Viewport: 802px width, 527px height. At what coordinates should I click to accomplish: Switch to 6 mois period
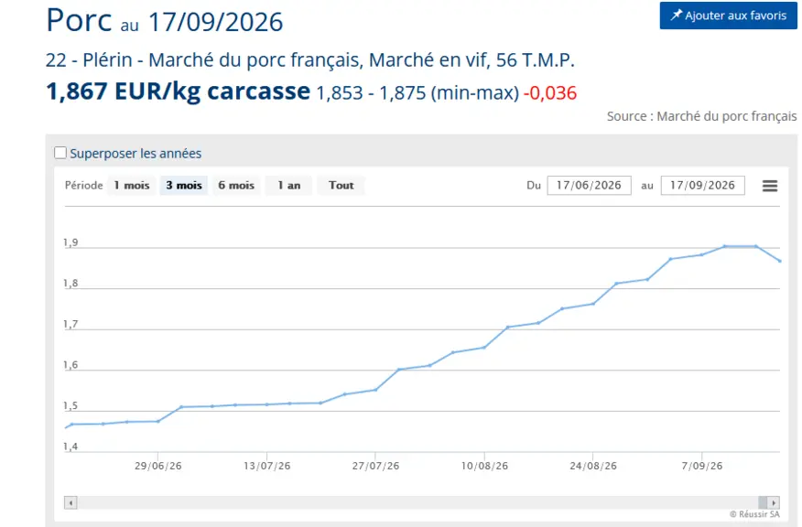click(236, 185)
